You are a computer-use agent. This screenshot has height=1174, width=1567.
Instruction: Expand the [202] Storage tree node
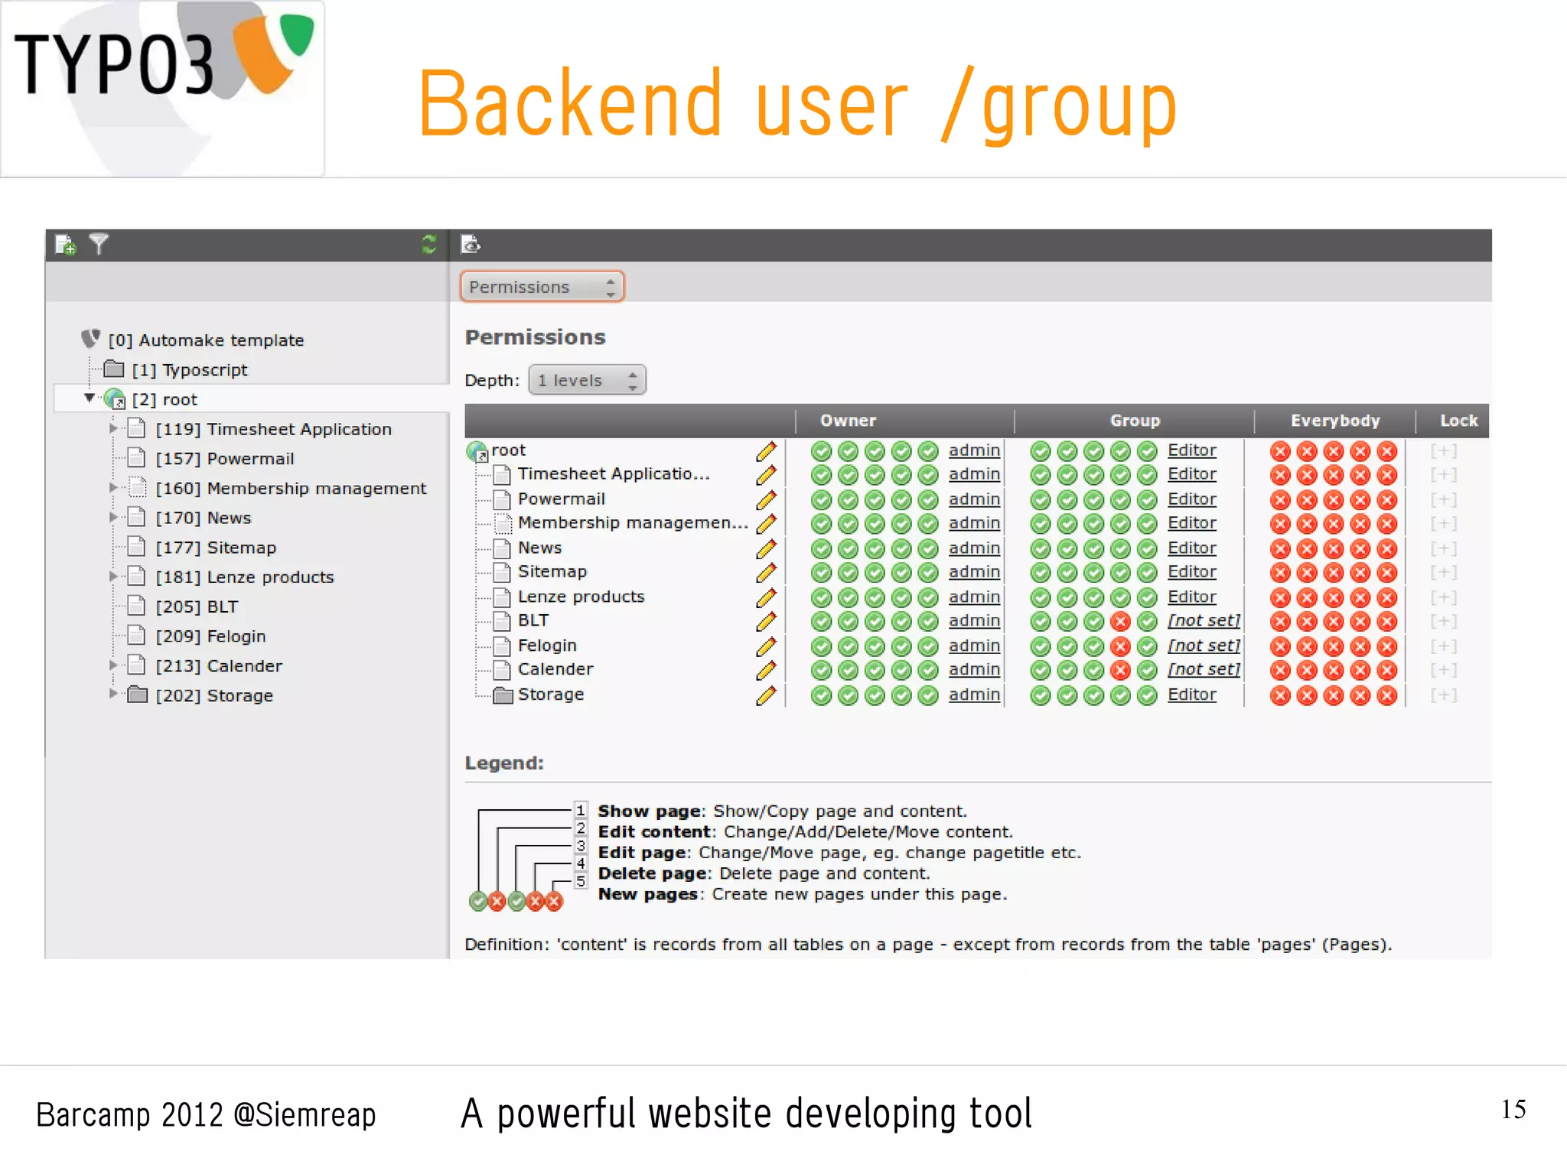113,694
